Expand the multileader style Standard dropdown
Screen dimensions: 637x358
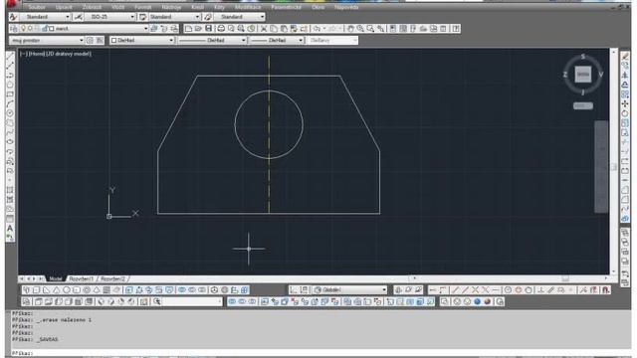262,17
